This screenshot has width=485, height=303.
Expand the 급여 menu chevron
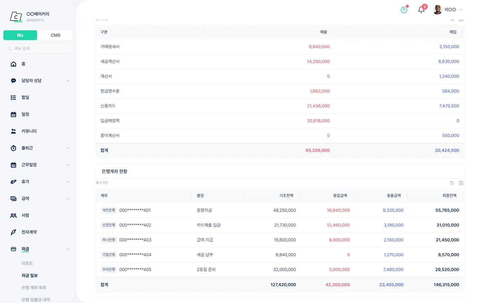tap(68, 199)
